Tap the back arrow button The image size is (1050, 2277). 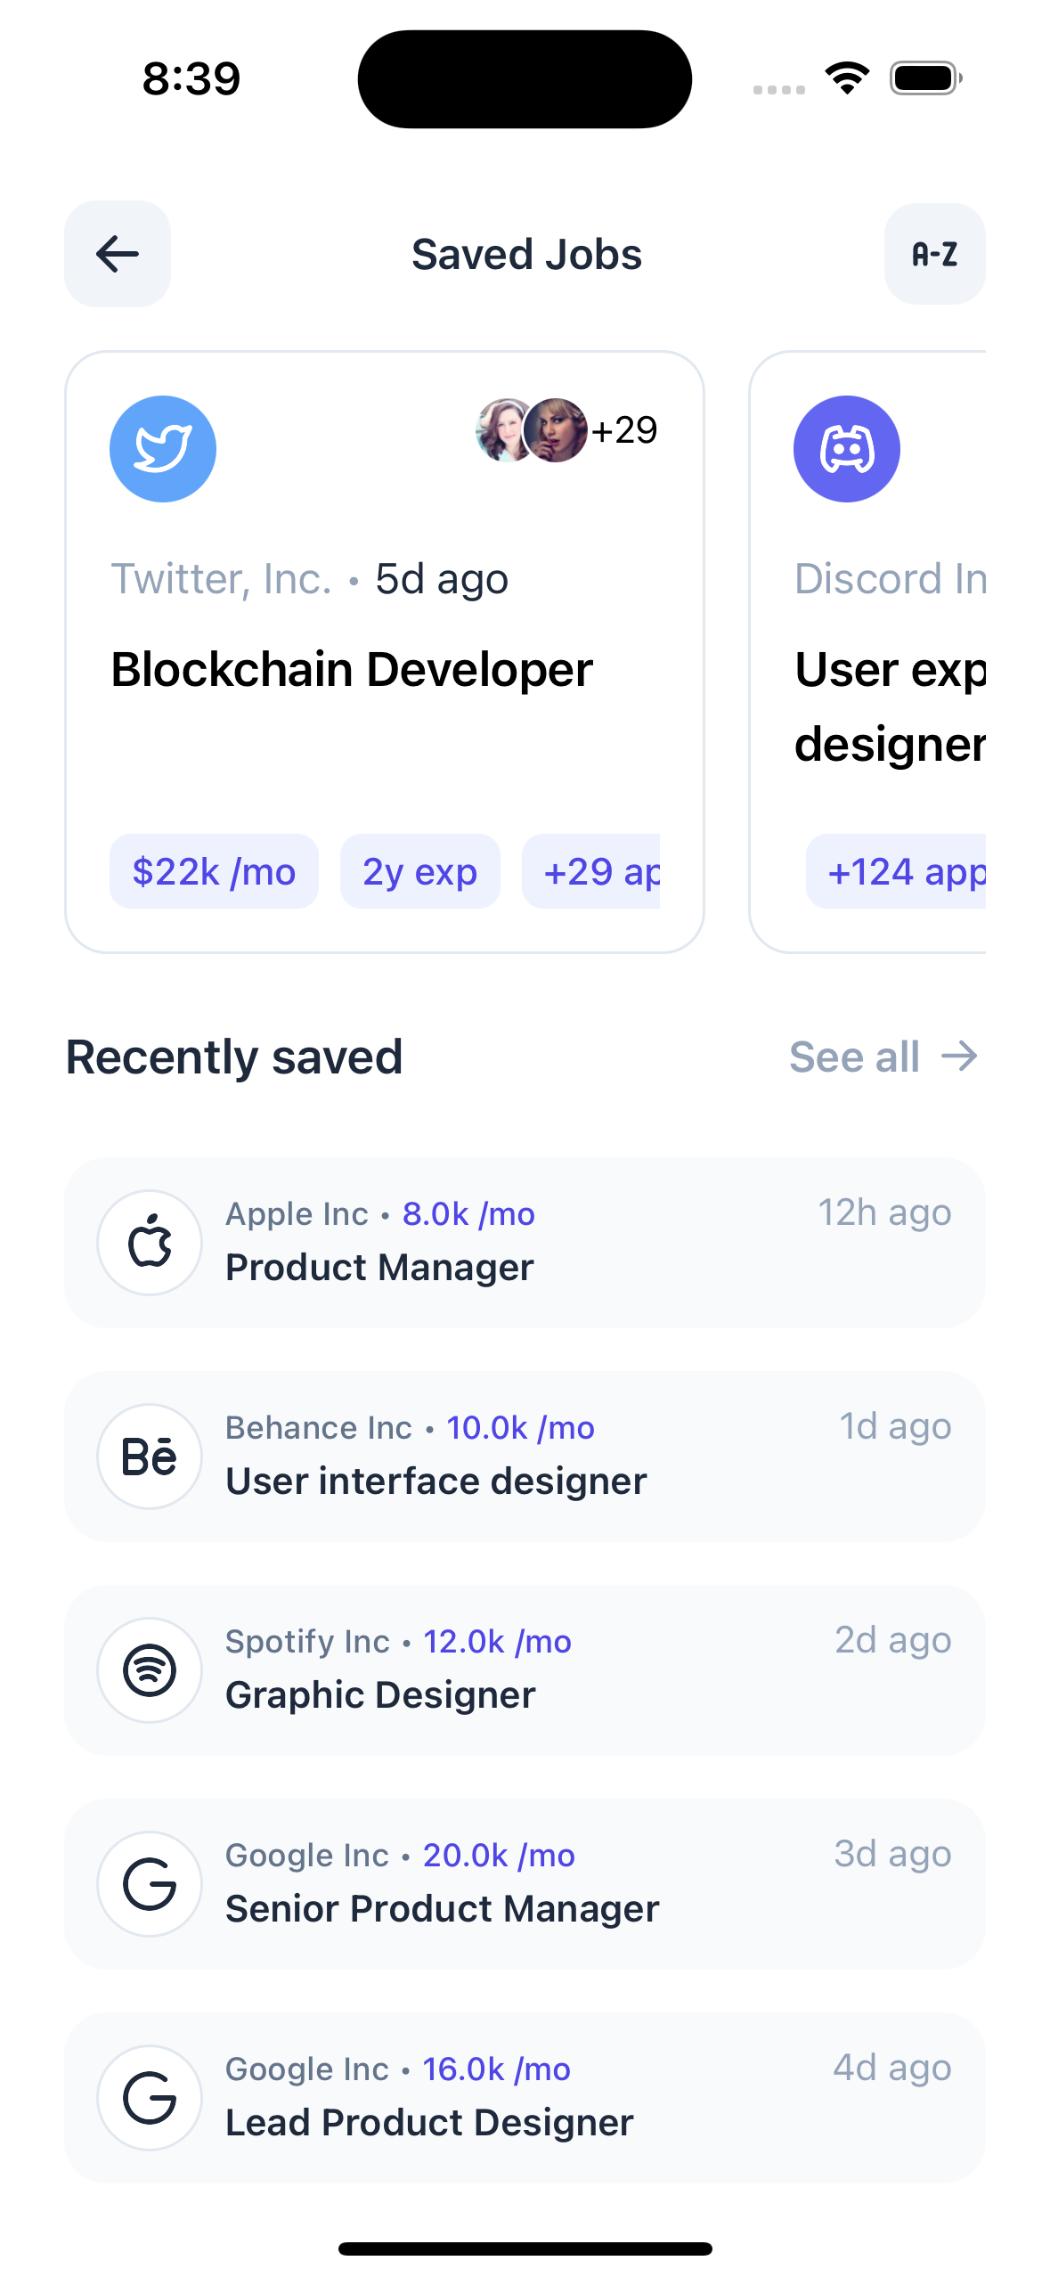click(118, 254)
